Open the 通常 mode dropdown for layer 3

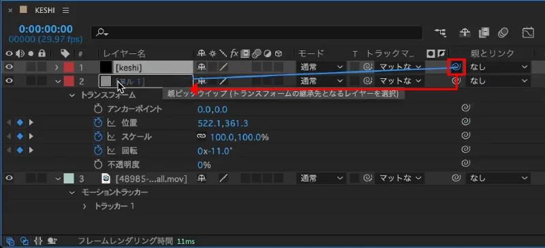tap(321, 178)
